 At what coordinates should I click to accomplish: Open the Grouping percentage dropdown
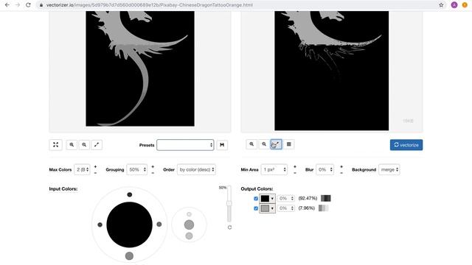pyautogui.click(x=137, y=170)
